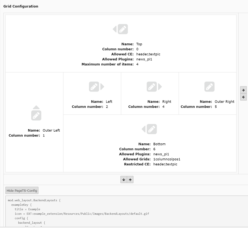
Task: Click the left-arrow button beside the grid
Action: click(243, 97)
